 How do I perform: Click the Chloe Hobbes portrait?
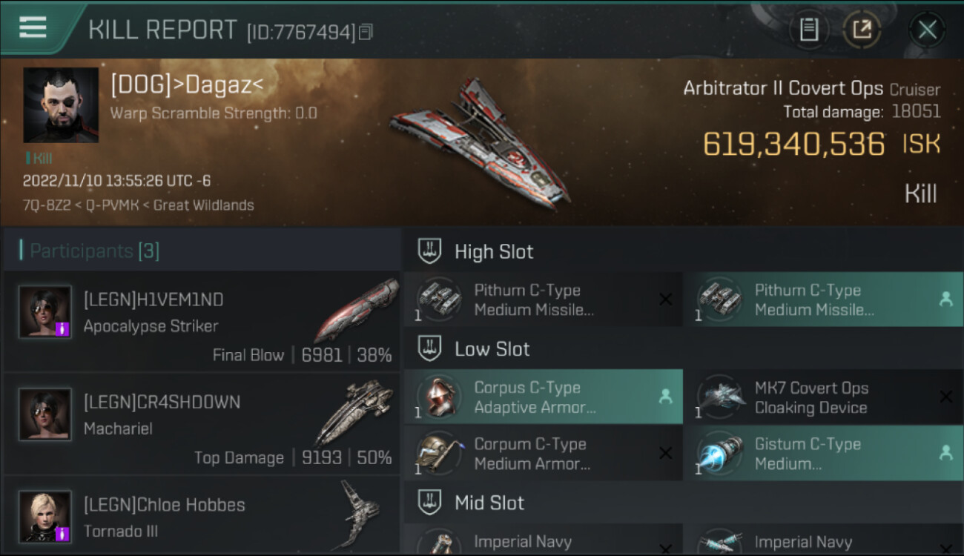pyautogui.click(x=45, y=516)
